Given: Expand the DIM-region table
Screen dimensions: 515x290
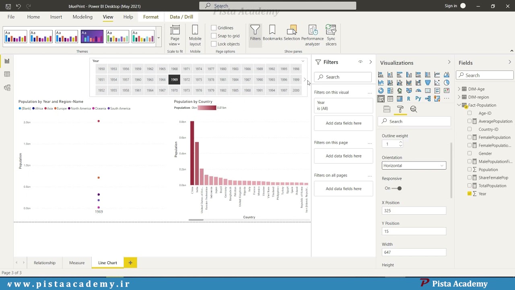Looking at the screenshot, I should click(459, 97).
